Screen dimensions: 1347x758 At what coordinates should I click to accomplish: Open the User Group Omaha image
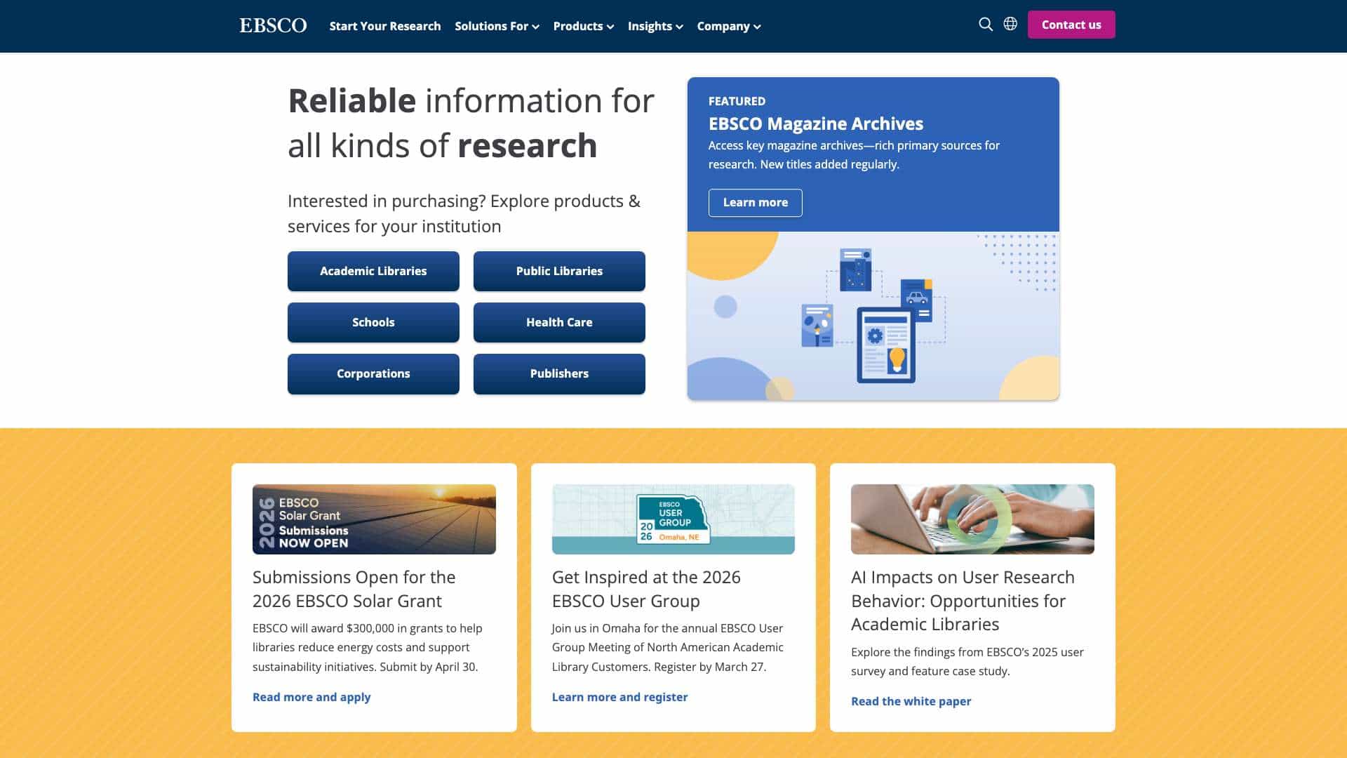pos(673,519)
